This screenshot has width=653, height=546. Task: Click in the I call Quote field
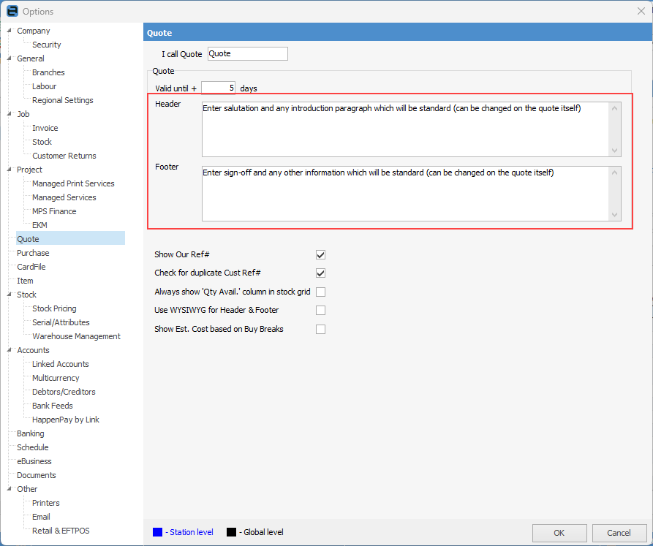pos(247,53)
